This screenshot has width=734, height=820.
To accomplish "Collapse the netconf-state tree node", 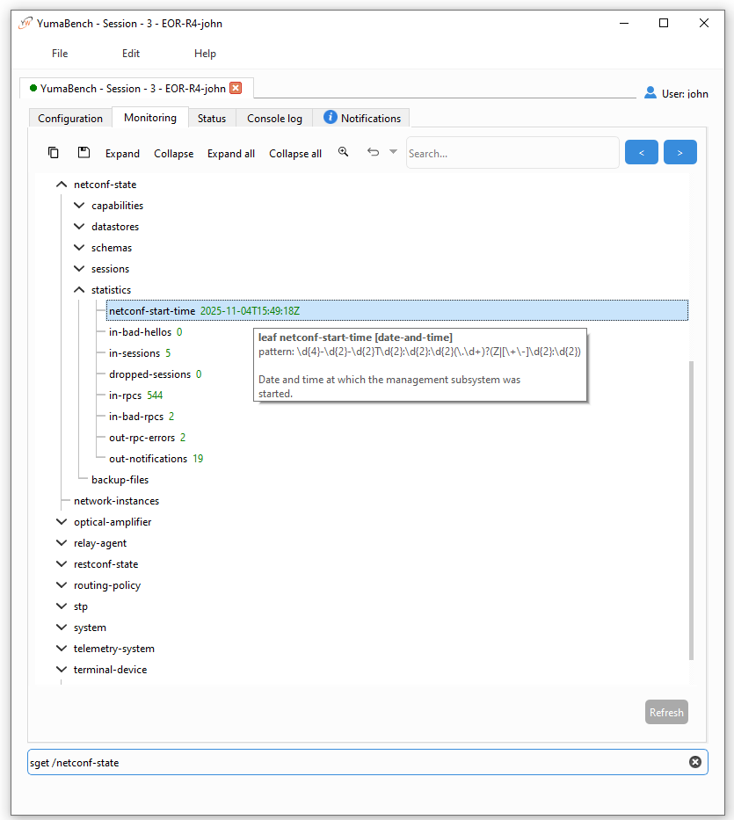I will [62, 185].
